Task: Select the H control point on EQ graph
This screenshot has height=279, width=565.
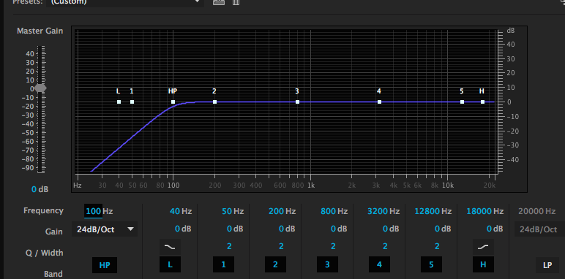Action: [x=482, y=102]
